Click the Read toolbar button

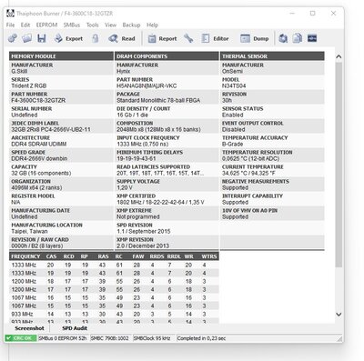point(122,38)
